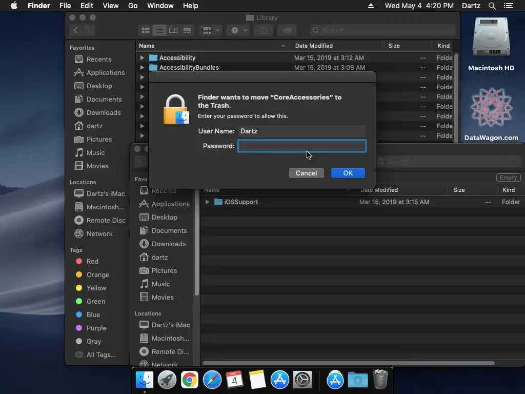Click the Trash window horizontal scrollbar
The height and width of the screenshot is (394, 525).
pyautogui.click(x=348, y=363)
